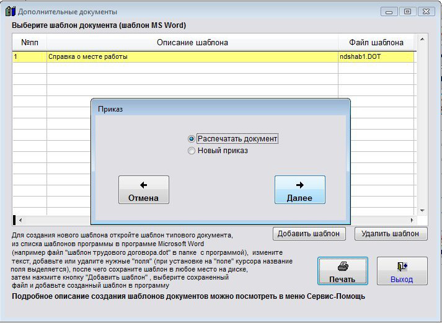442x323 pixels.
Task: Click the "Добавить шаблон" button
Action: (x=309, y=234)
